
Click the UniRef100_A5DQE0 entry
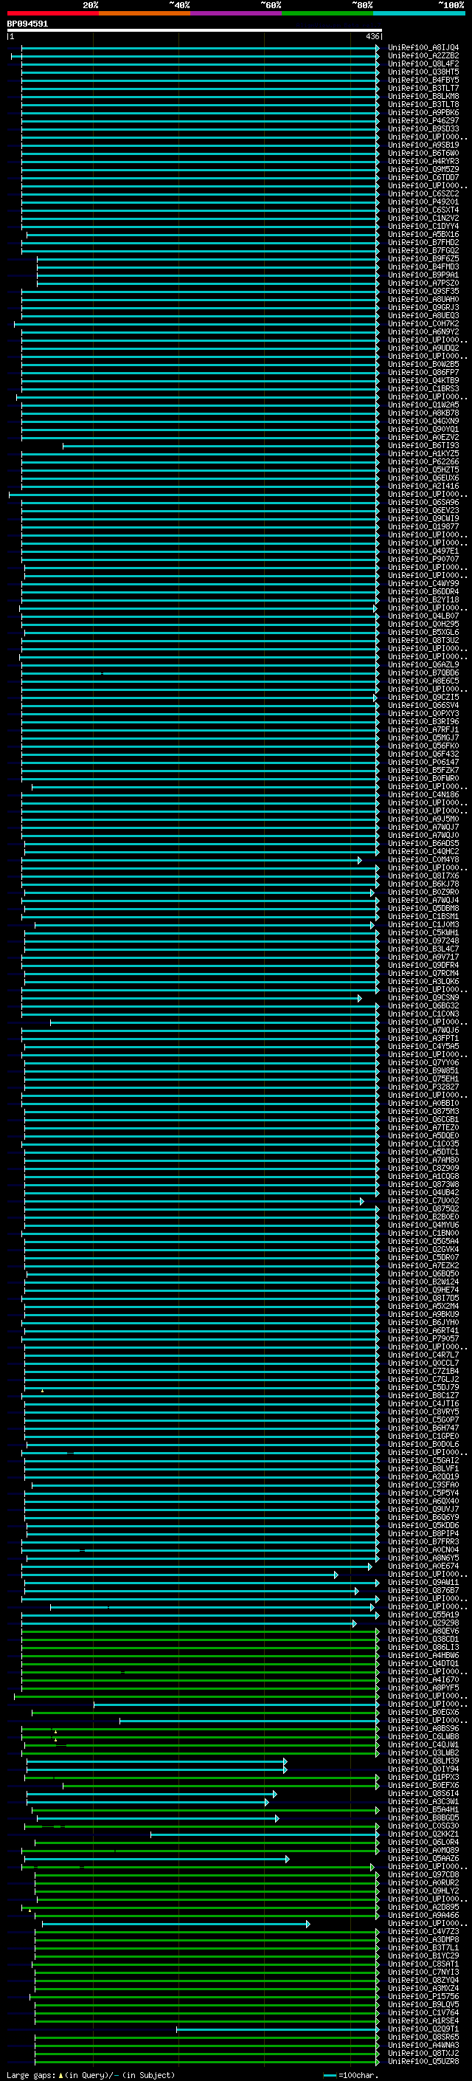point(423,1135)
